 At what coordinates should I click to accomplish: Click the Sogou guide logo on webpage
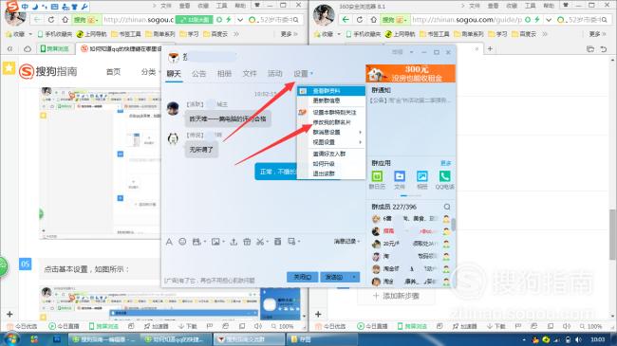[48, 71]
